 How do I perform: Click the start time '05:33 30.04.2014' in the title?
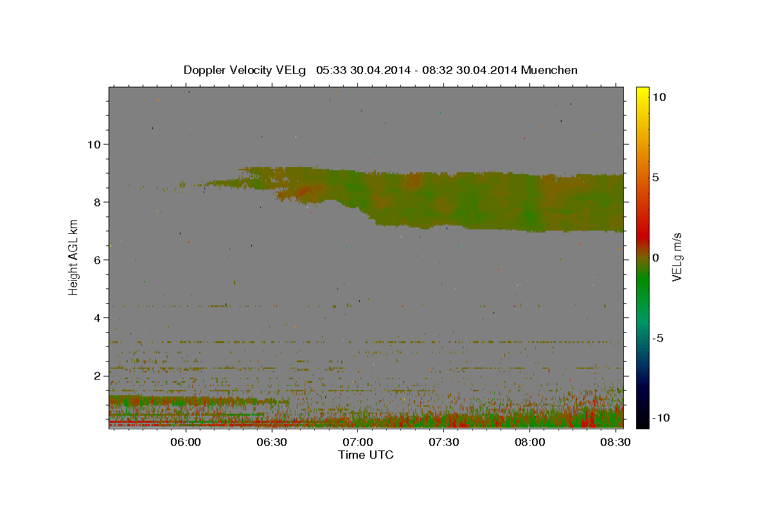pyautogui.click(x=362, y=70)
